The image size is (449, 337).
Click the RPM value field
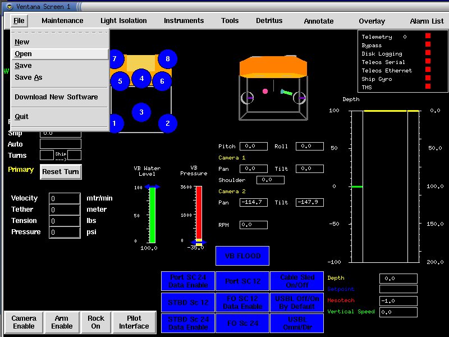254,225
